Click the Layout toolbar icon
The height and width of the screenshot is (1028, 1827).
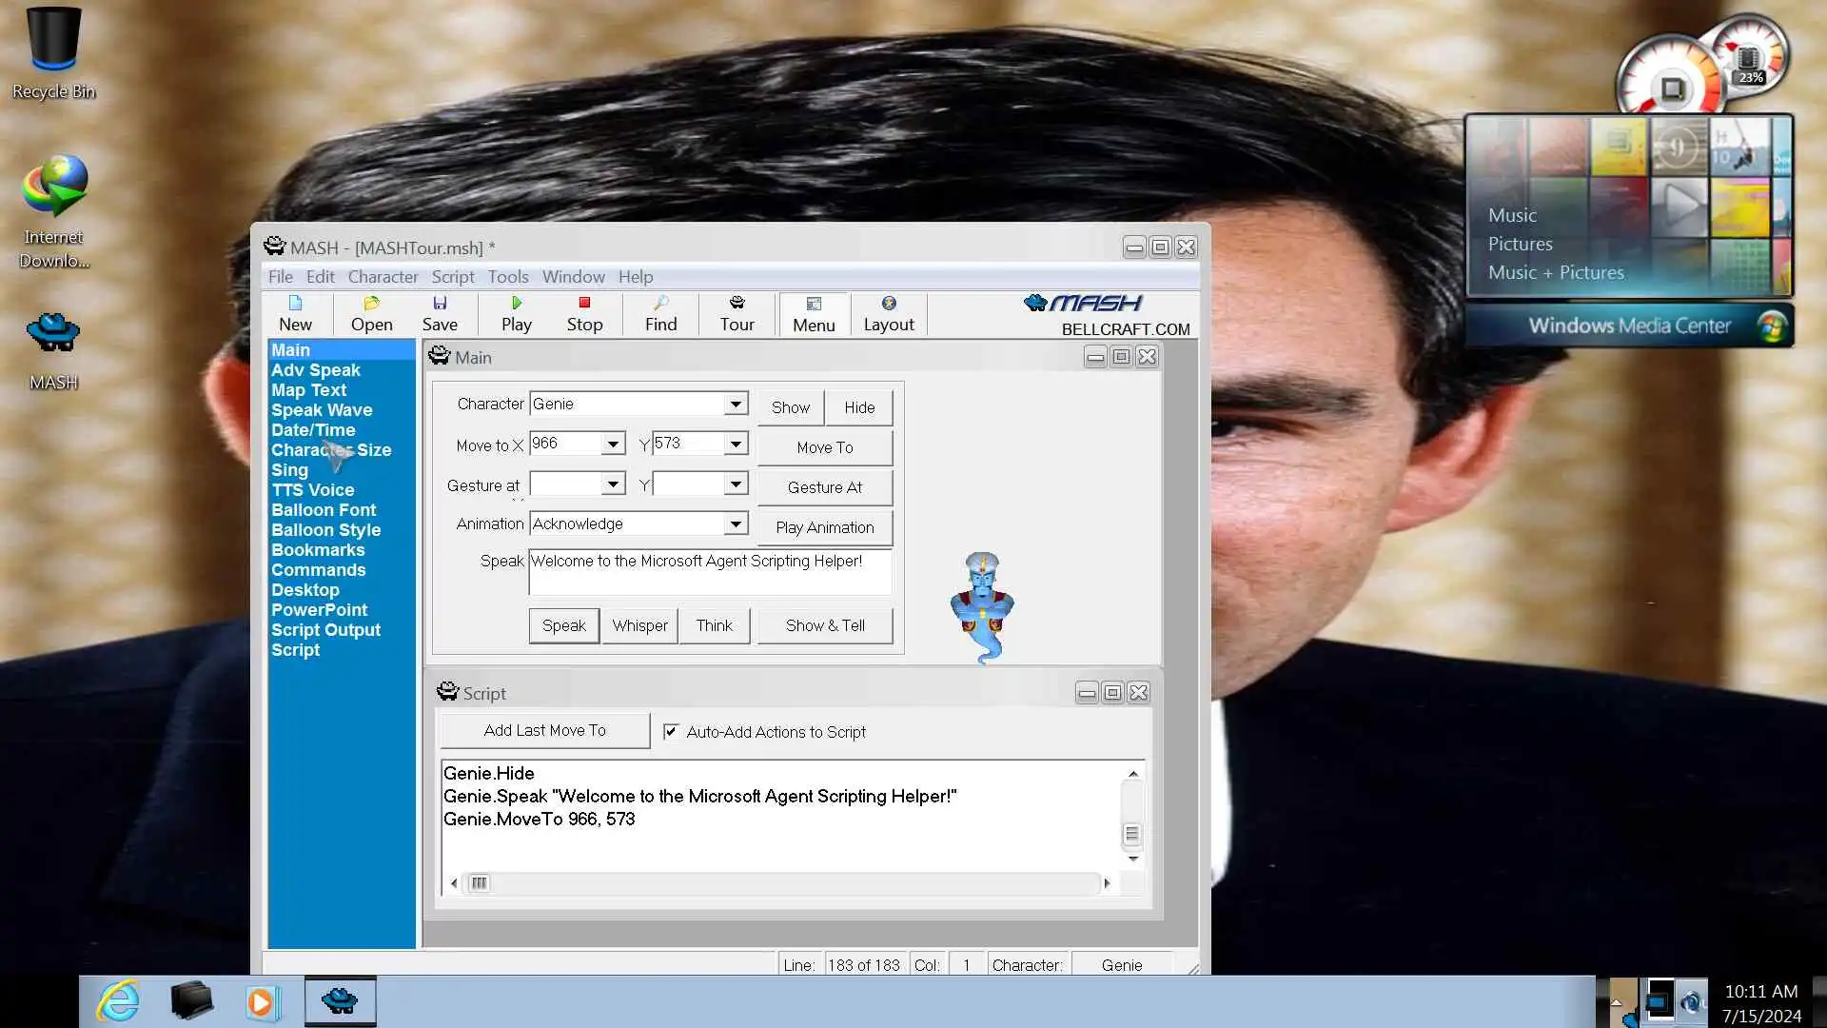tap(888, 304)
